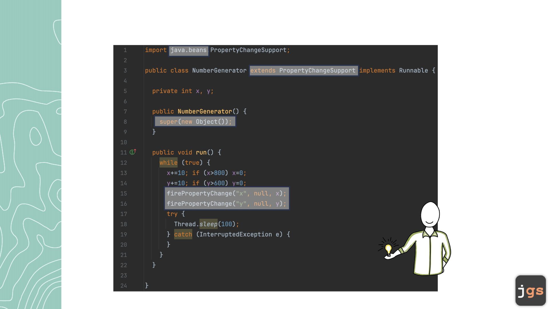Viewport: 549px width, 309px height.
Task: Click the highlighted catch keyword
Action: (x=183, y=234)
